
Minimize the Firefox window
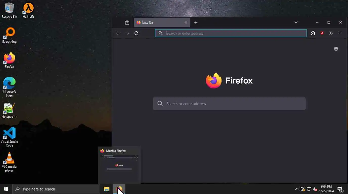(x=317, y=22)
